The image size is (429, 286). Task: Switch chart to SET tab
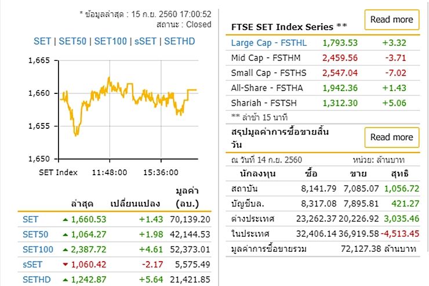(42, 41)
